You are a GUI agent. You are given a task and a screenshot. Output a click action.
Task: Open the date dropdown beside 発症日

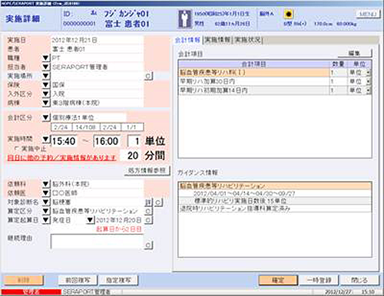(90, 220)
